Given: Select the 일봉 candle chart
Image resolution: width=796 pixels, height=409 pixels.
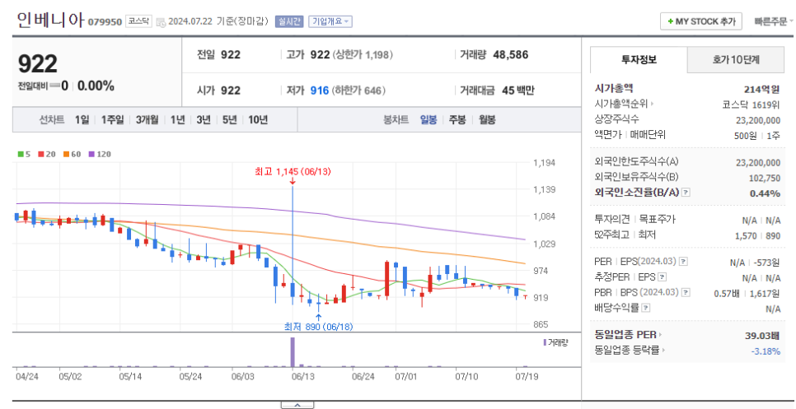Looking at the screenshot, I should 428,120.
